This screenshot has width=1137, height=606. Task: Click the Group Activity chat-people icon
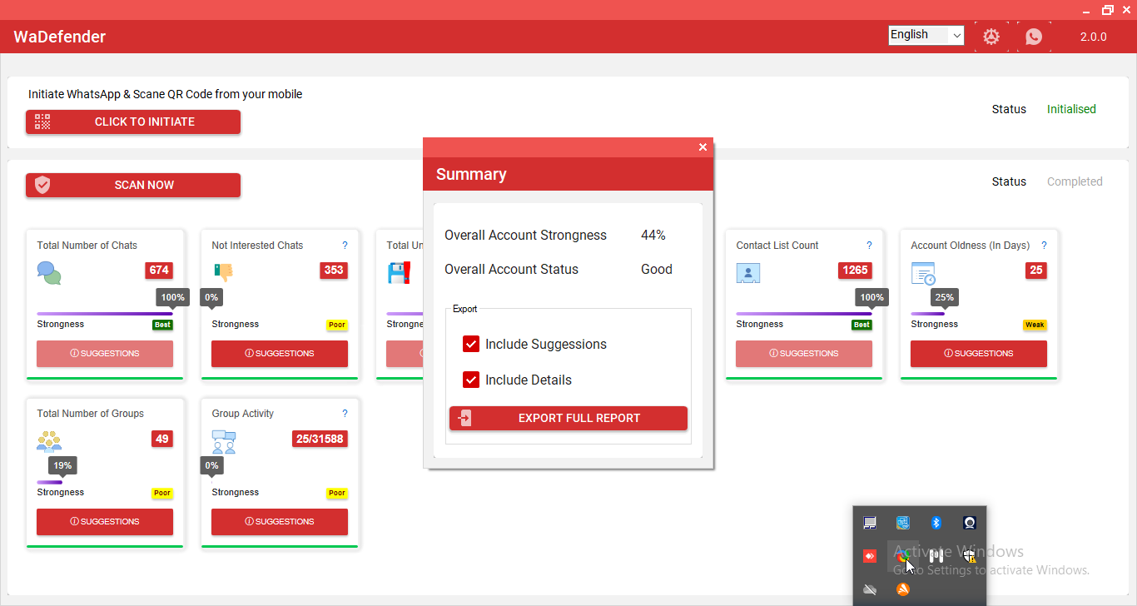[224, 442]
